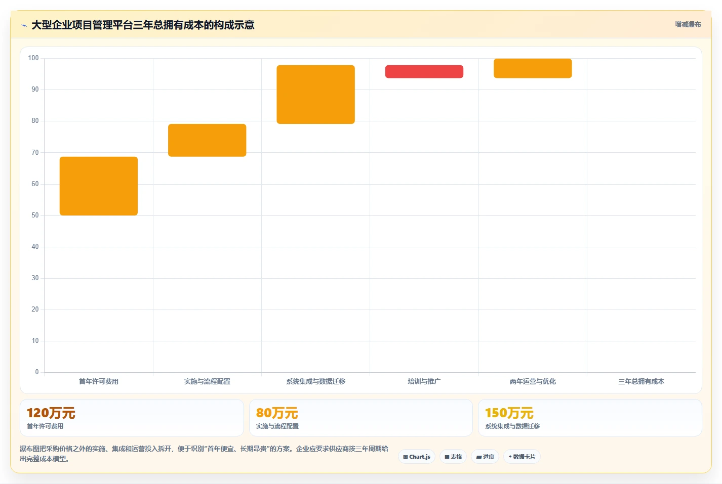The image size is (722, 484).
Task: Click x-axis label 两年运营与优化
Action: [533, 381]
